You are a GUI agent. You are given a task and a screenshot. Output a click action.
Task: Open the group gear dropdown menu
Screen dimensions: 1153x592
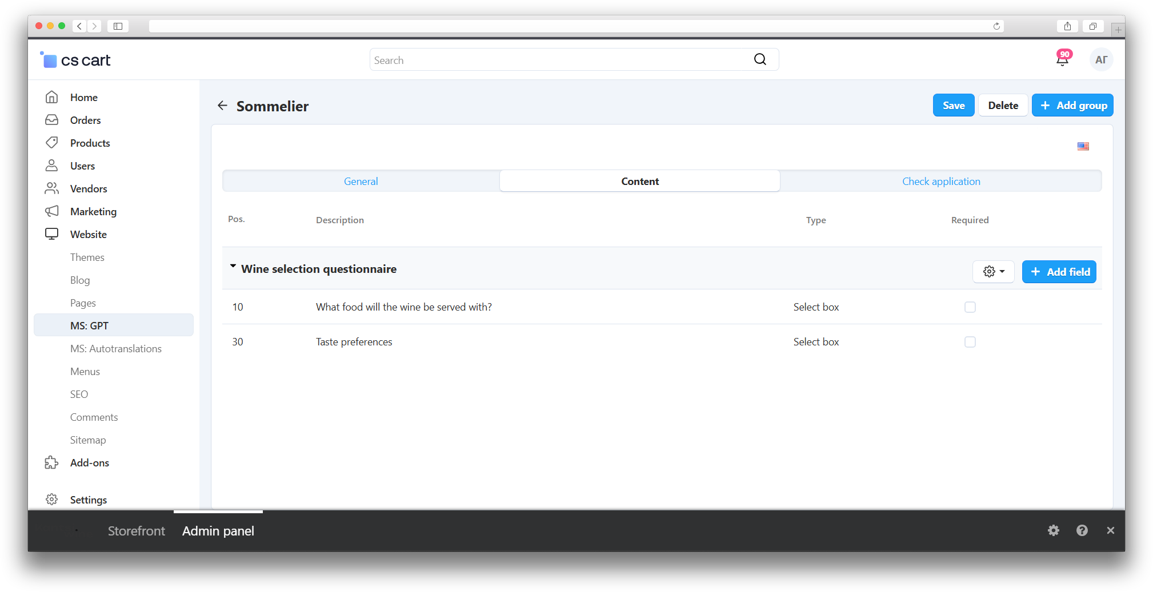tap(994, 272)
